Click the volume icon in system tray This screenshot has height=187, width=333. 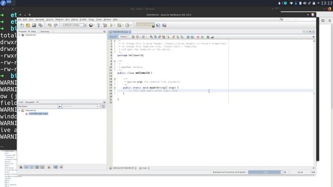pos(305,3)
